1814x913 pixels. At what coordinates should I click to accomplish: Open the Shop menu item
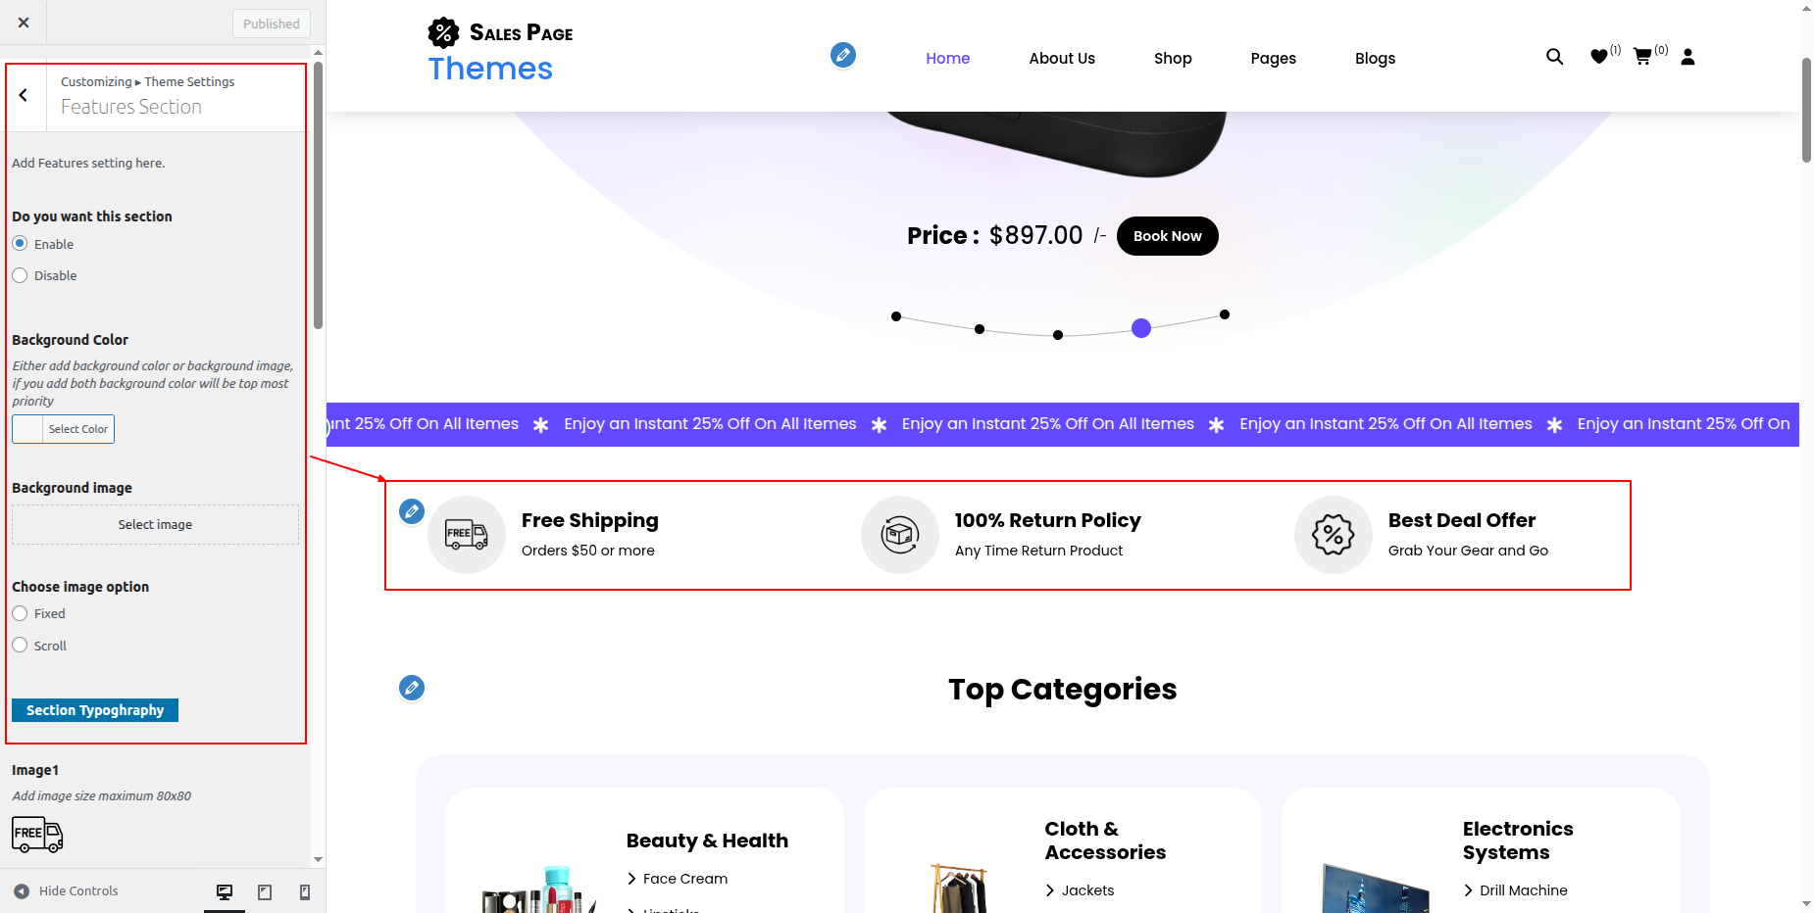1173,59
